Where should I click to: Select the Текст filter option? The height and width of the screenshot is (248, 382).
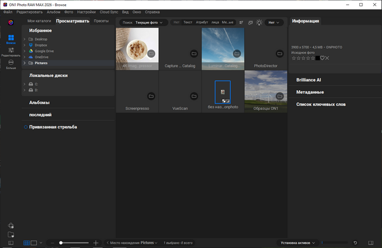click(x=188, y=22)
